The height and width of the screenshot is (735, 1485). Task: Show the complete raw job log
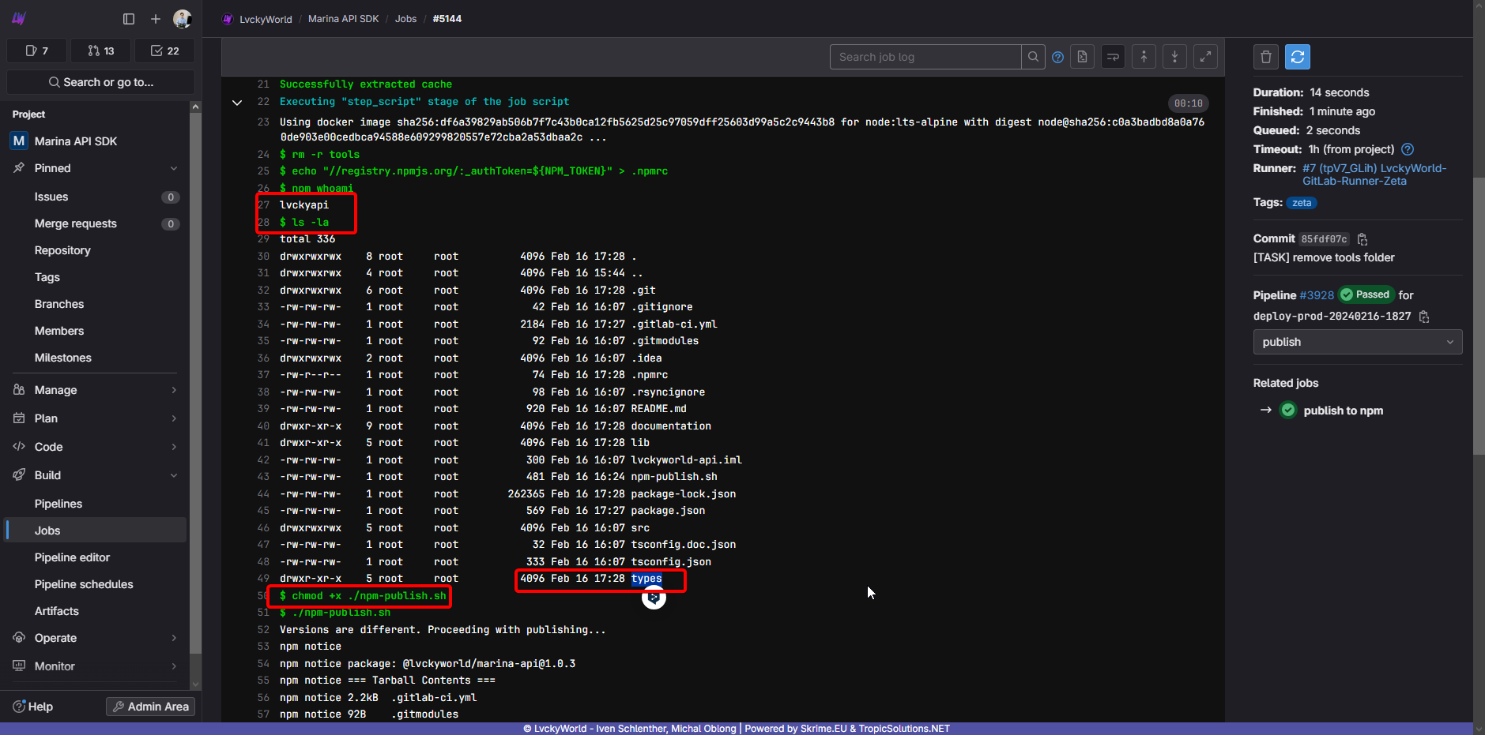1082,57
